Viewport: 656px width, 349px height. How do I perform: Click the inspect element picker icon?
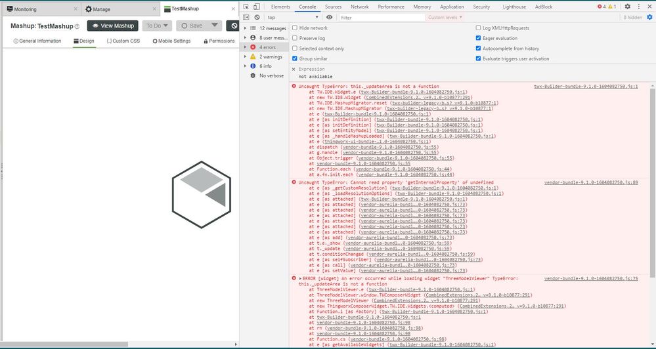point(246,7)
